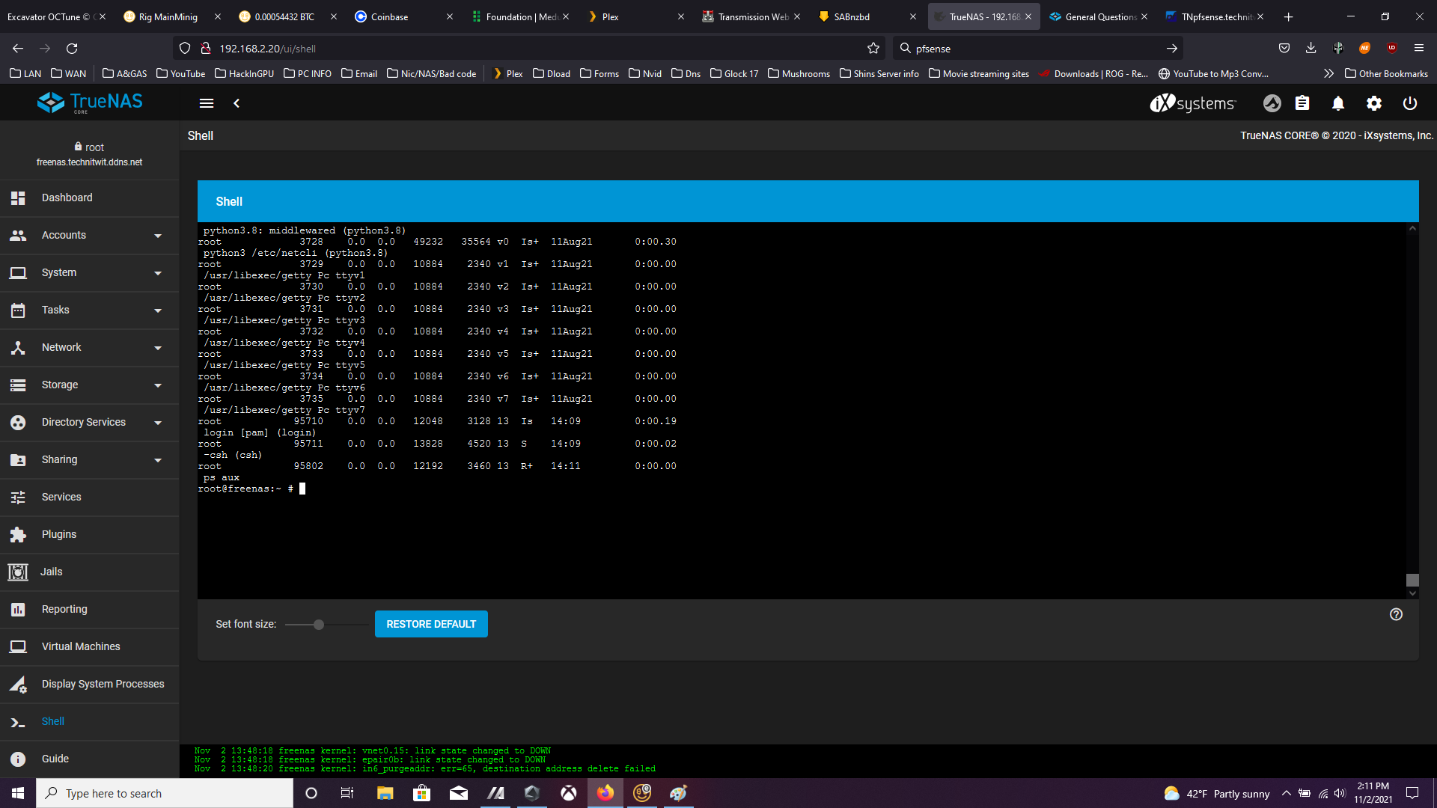Screen dimensions: 1437x808
Task: Open Plugins in sidebar
Action: coord(90,534)
